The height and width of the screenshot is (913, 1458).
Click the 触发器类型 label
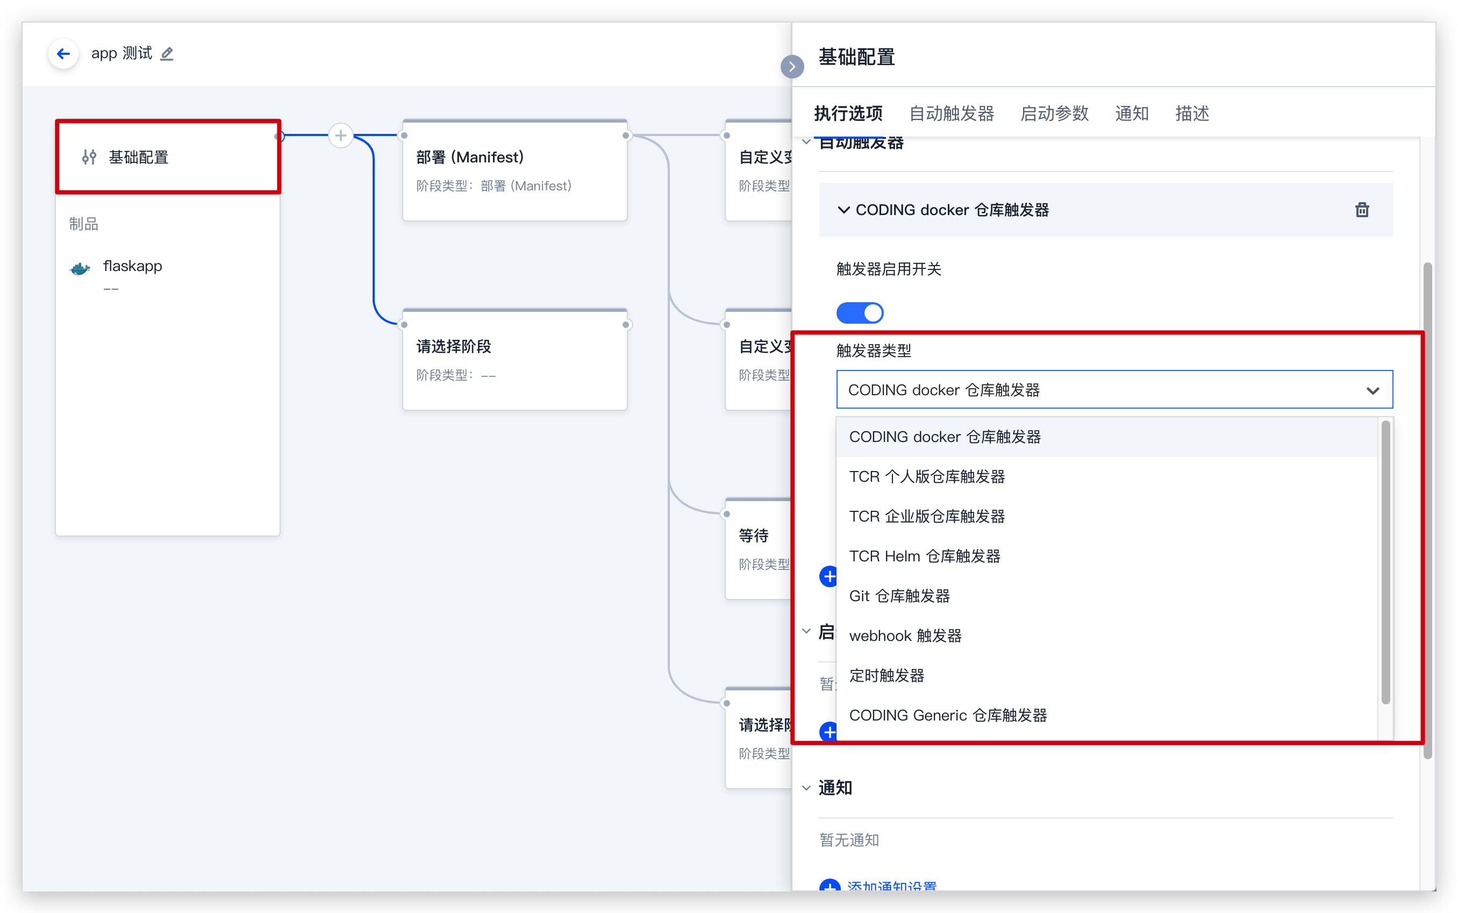coord(873,350)
